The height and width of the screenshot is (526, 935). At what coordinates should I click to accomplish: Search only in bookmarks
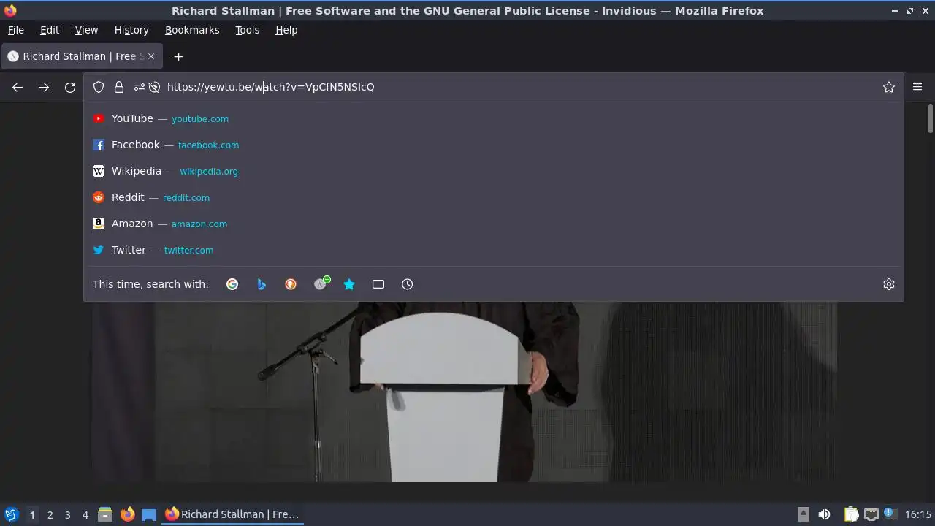[x=349, y=284]
